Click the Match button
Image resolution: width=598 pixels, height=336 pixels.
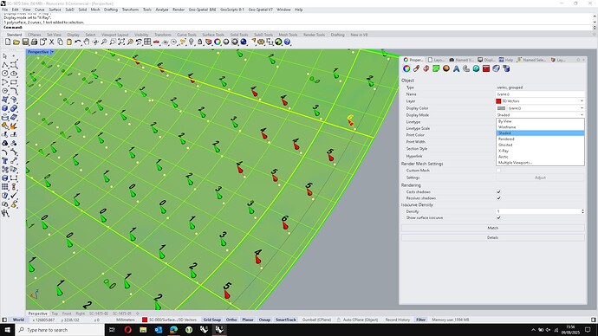pyautogui.click(x=493, y=228)
